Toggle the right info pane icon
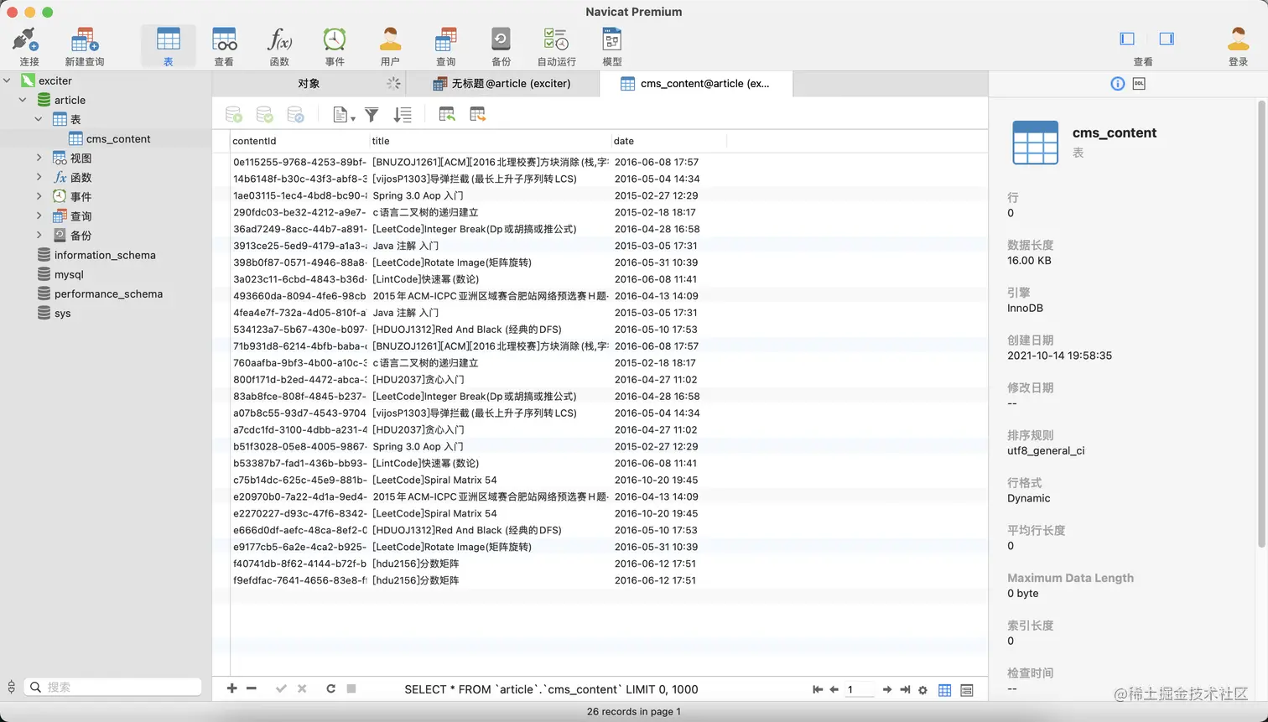This screenshot has height=722, width=1268. (x=1167, y=39)
